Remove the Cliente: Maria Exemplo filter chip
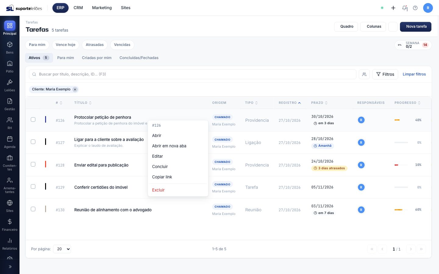This screenshot has height=274, width=439. 75,90
